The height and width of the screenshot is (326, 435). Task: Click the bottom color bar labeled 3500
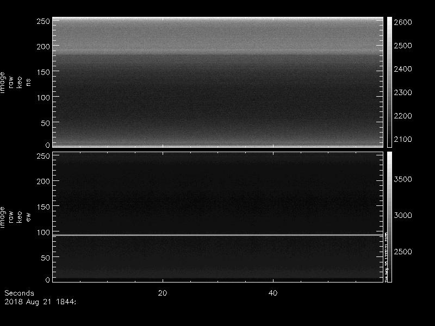tap(389, 217)
